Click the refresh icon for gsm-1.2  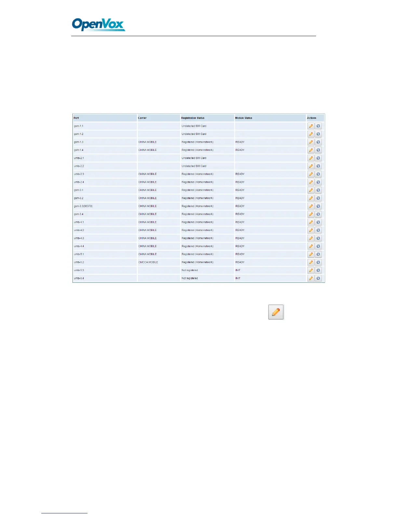click(318, 134)
